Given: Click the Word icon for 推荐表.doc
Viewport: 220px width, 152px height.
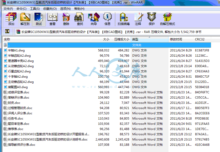Looking at the screenshot, I should (x=5, y=129).
